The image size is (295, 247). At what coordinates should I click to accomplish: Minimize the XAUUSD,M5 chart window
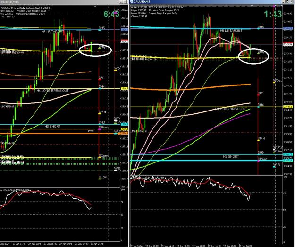[284, 2]
